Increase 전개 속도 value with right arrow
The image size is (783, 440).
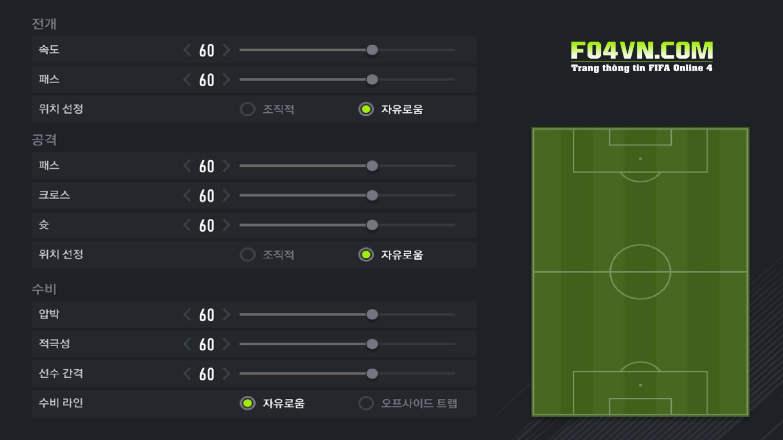tap(226, 50)
